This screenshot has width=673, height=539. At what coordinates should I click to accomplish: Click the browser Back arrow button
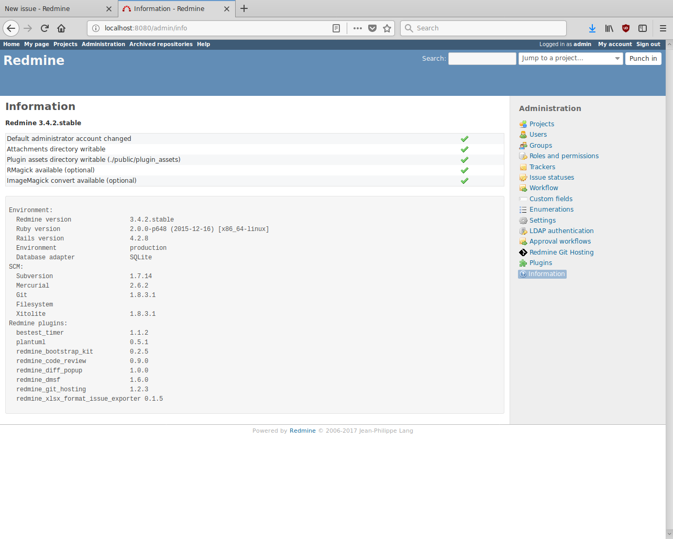coord(11,28)
